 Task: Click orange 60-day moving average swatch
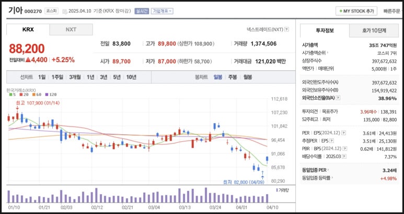(x=34, y=94)
